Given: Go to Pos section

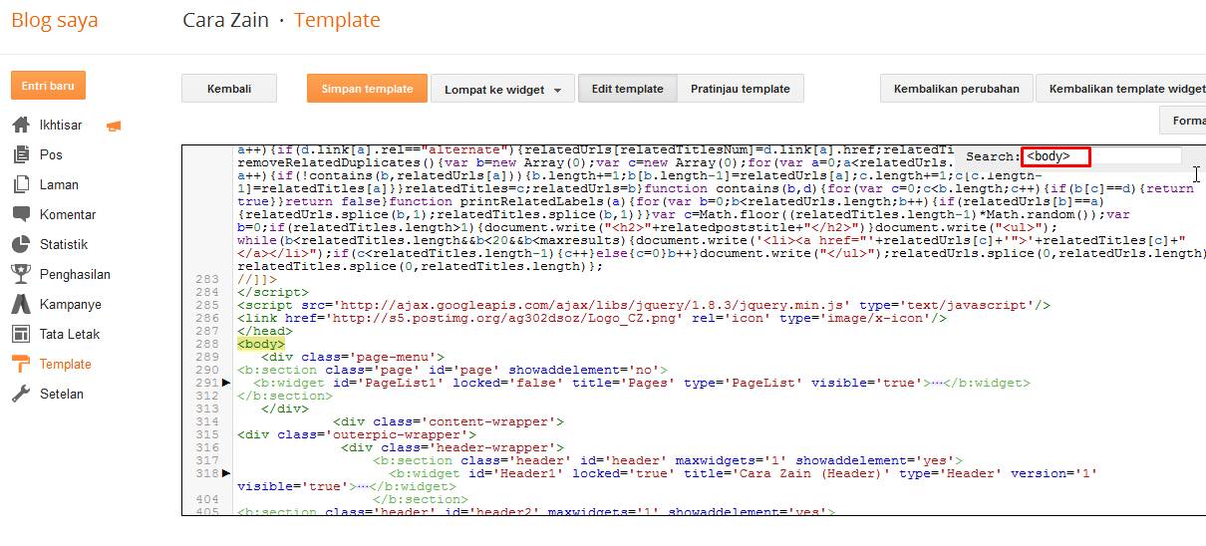Looking at the screenshot, I should coord(51,155).
